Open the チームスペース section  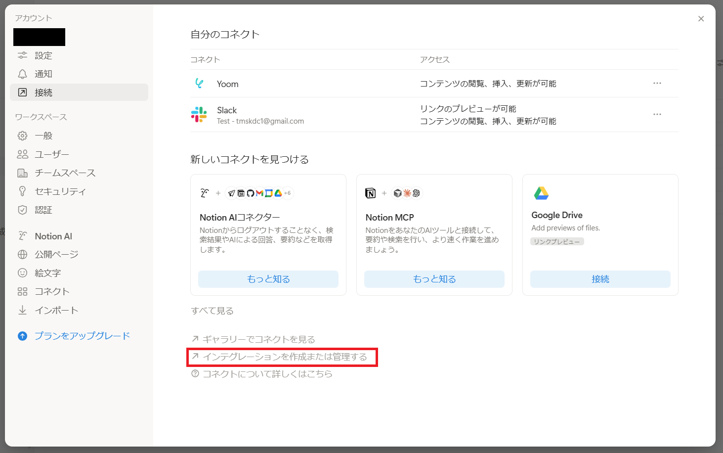click(x=79, y=173)
